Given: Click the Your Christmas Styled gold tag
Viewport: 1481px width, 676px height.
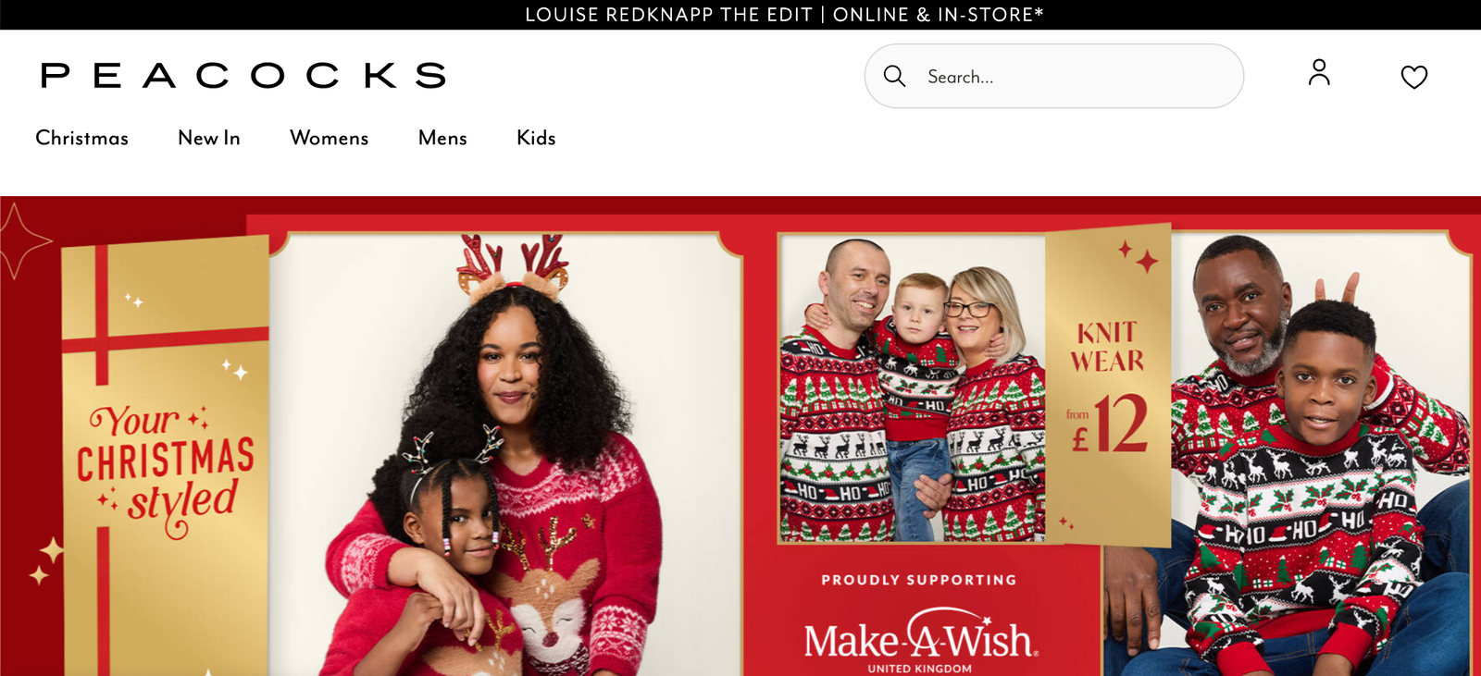Looking at the screenshot, I should tap(166, 455).
